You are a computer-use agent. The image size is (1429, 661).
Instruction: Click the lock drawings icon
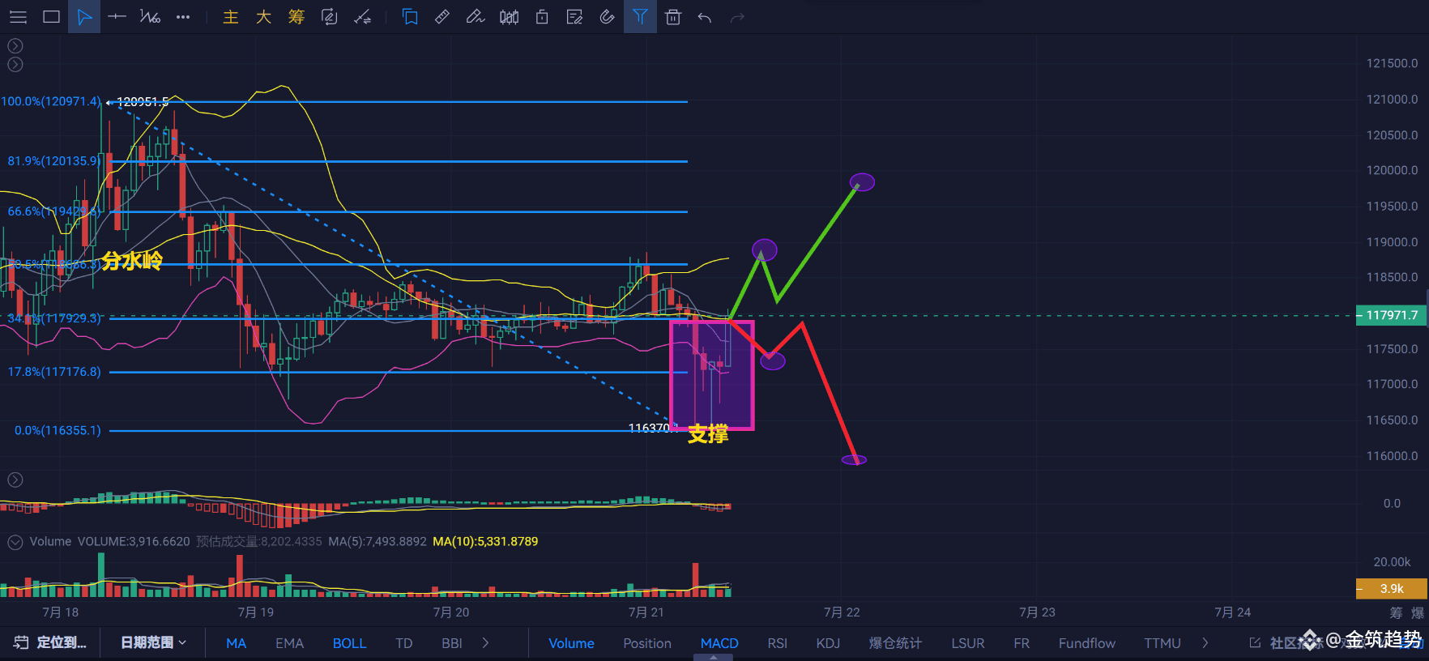(x=542, y=17)
